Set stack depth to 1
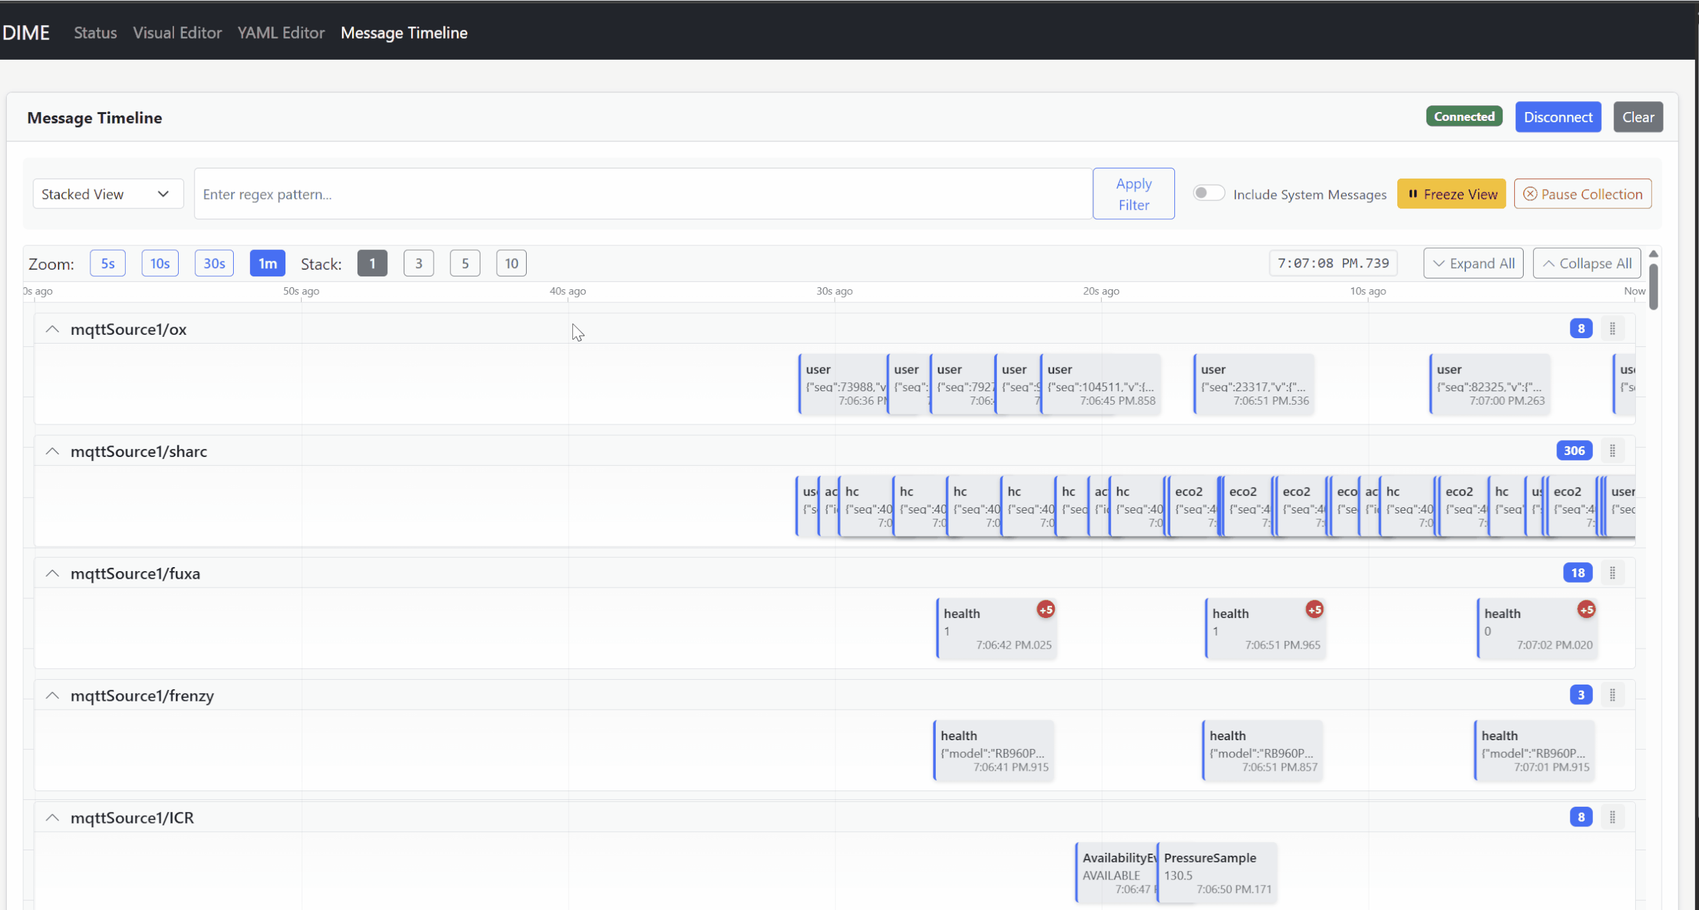 click(x=372, y=263)
